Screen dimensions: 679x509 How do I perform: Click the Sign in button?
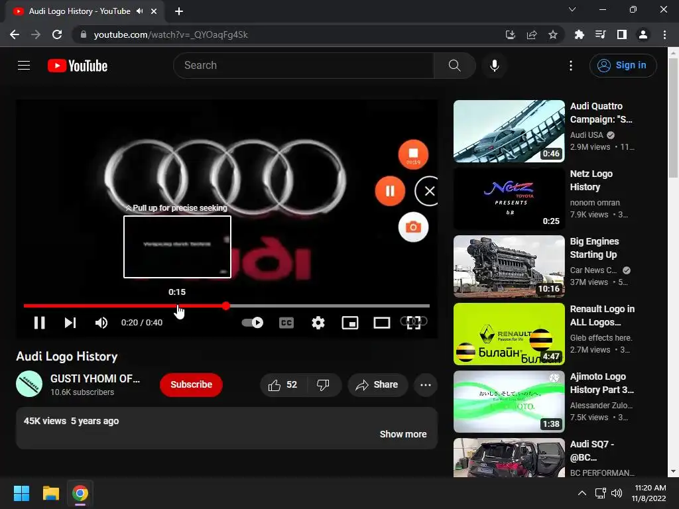(623, 66)
